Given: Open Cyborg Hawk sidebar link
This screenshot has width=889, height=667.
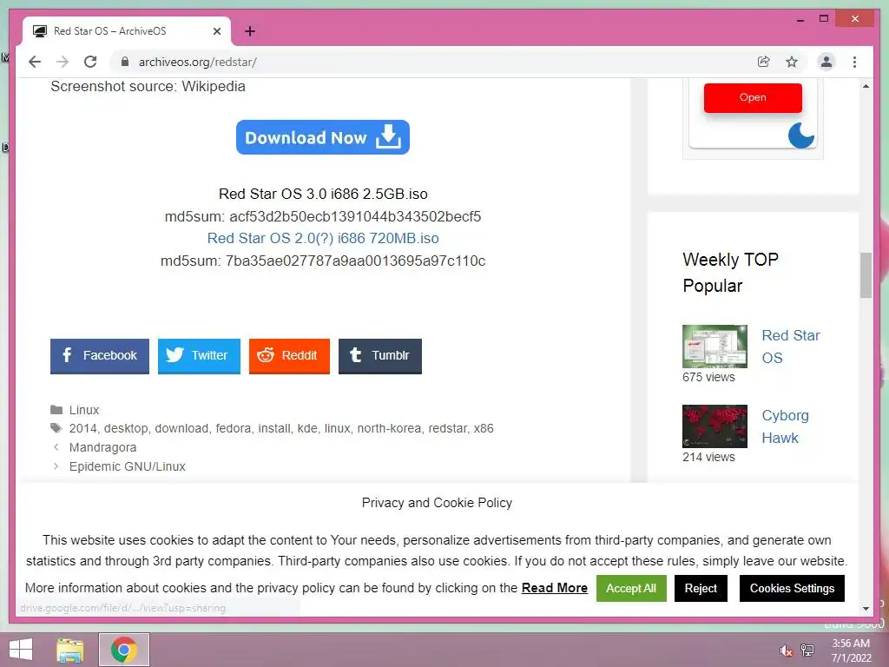Looking at the screenshot, I should pyautogui.click(x=785, y=426).
